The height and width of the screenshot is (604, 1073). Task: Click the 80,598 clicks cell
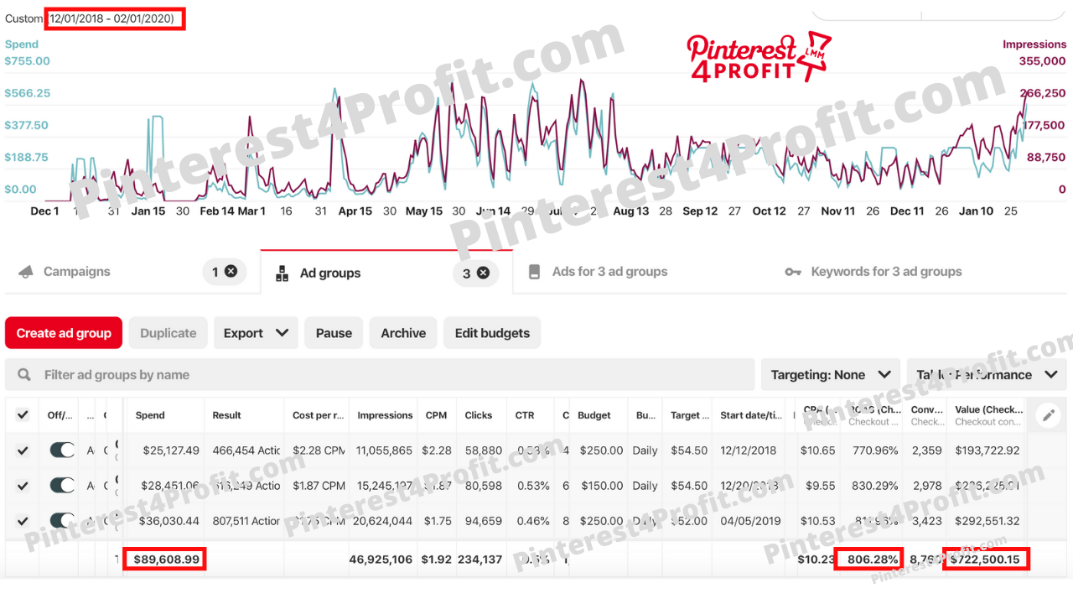[483, 486]
